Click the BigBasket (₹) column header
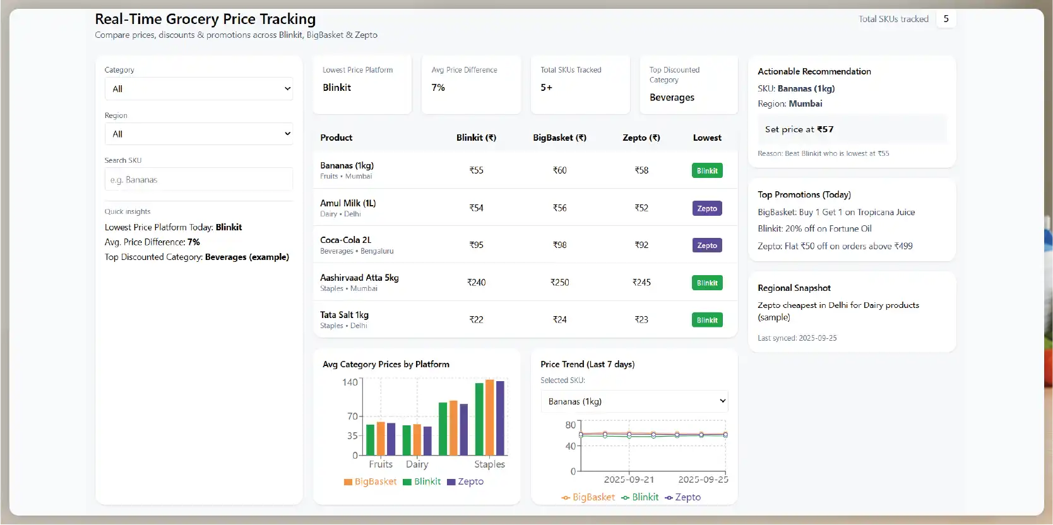 pyautogui.click(x=559, y=138)
